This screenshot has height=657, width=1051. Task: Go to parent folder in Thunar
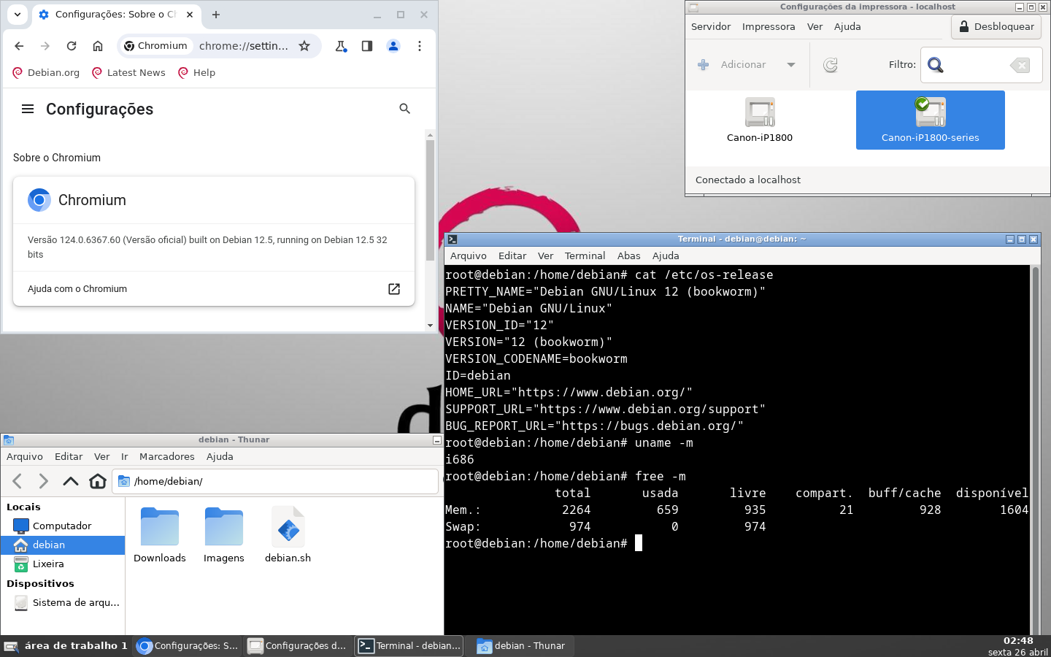71,481
